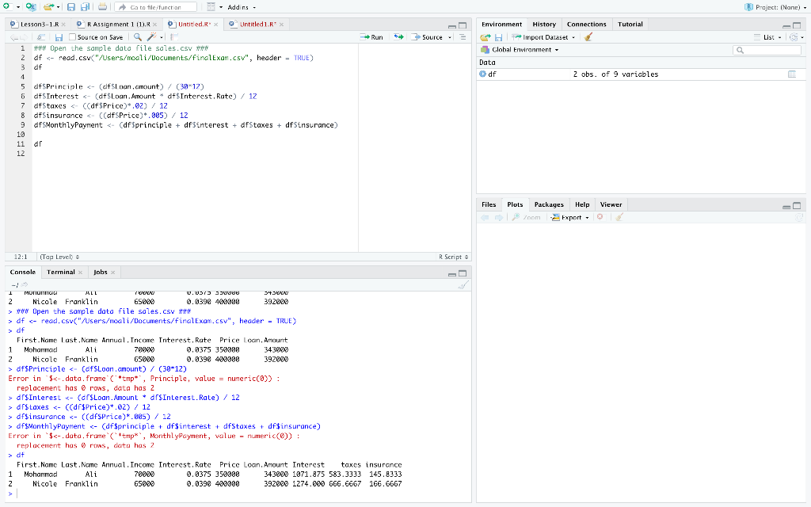Click the find/replace magnifier icon in the editor
The height and width of the screenshot is (507, 811).
pos(138,37)
